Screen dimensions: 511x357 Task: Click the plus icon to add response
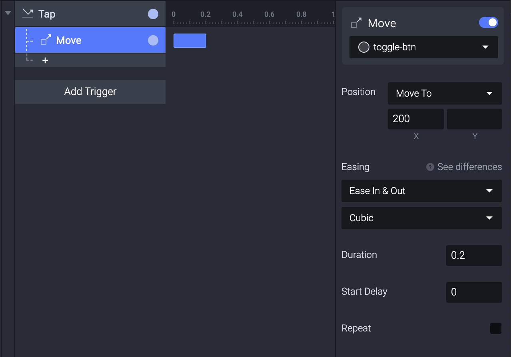click(x=45, y=60)
